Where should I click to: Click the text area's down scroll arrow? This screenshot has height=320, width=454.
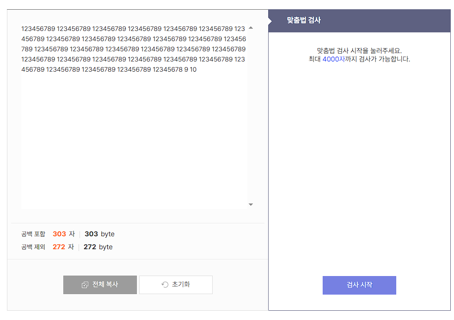251,205
